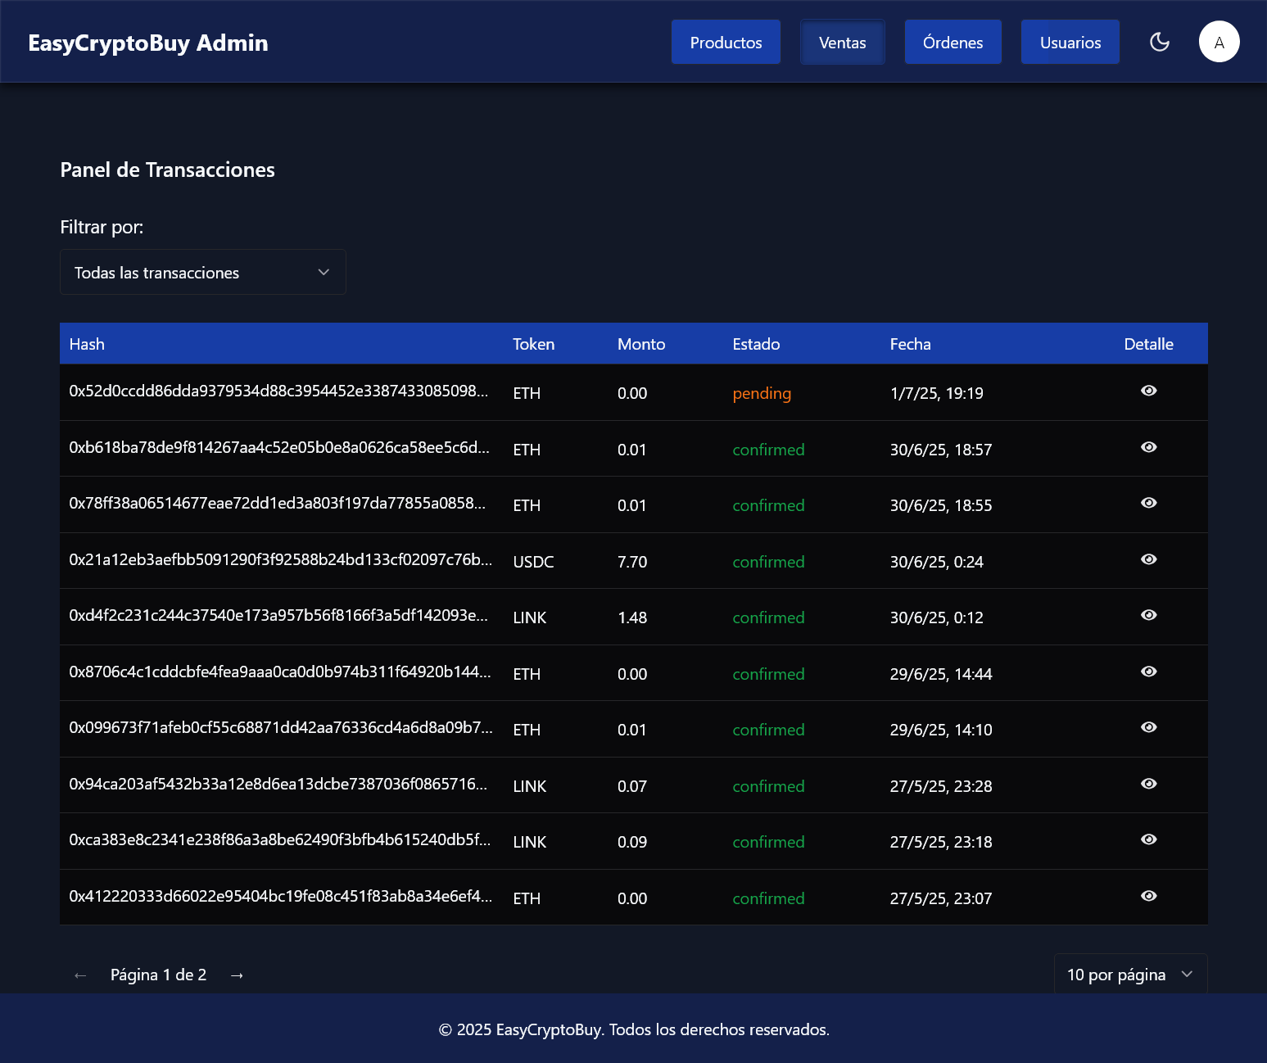This screenshot has width=1267, height=1063.
Task: Click the date 27/5/25, 23:07
Action: point(941,898)
